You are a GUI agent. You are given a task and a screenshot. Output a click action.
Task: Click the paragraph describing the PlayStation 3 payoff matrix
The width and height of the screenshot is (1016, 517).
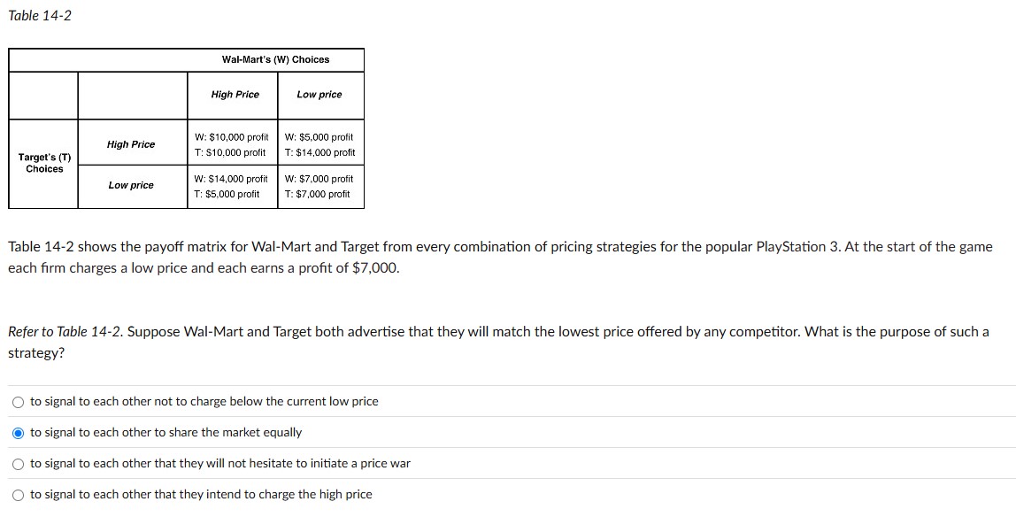[496, 257]
